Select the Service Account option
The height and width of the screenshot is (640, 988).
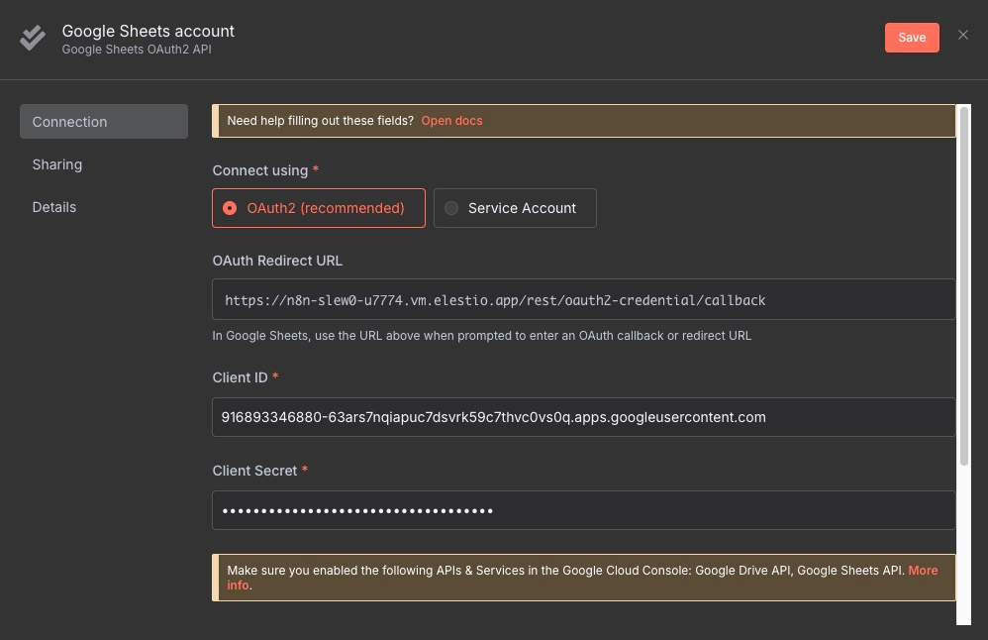[514, 208]
